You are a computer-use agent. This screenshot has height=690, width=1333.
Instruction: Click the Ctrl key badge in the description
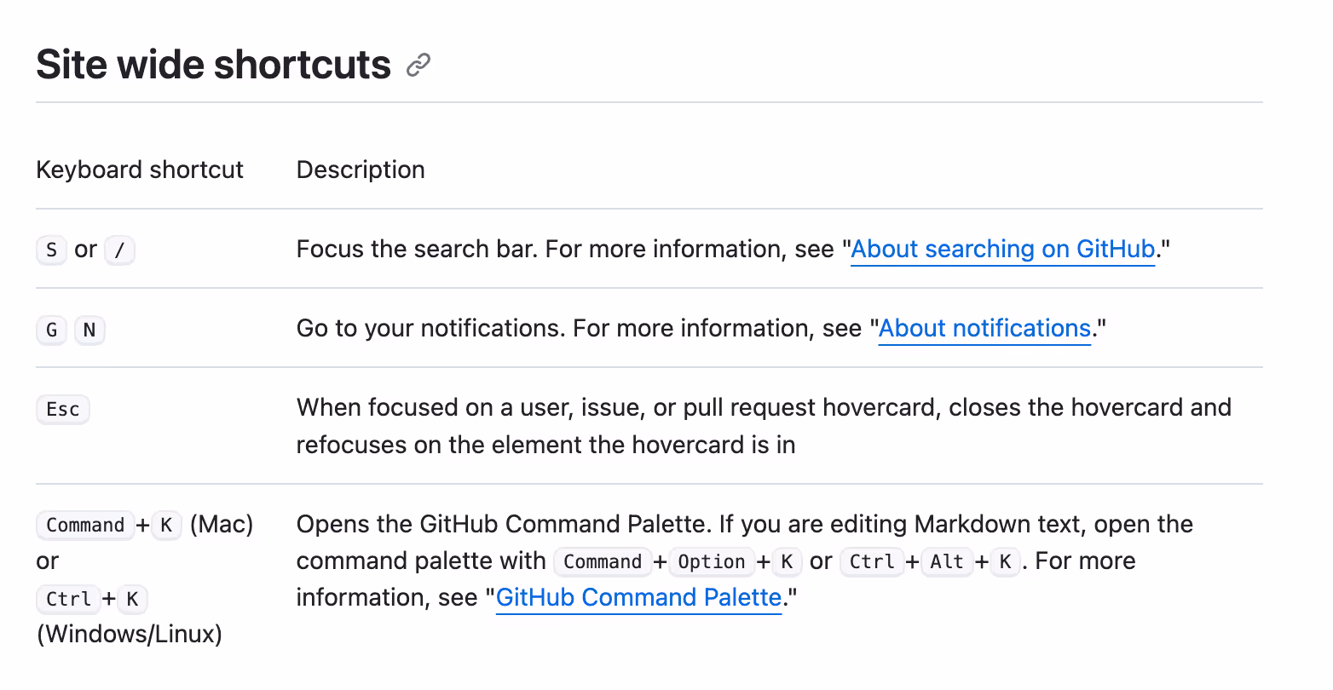tap(872, 562)
